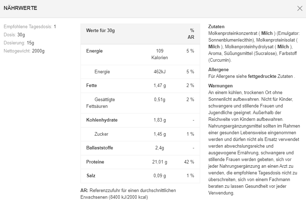Select the Kohlenhydrate row label
This screenshot has width=306, height=204.
[102, 120]
